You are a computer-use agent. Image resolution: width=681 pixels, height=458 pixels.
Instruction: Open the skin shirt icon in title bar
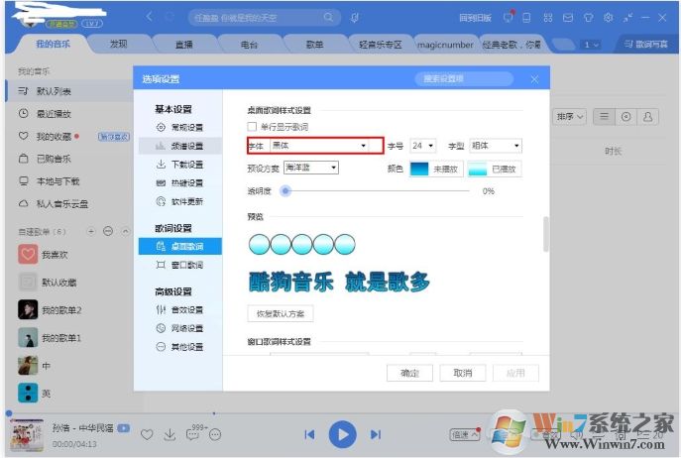(588, 18)
